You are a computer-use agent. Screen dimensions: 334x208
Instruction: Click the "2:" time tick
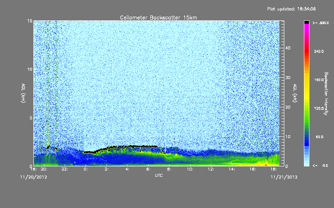[x=106, y=169]
